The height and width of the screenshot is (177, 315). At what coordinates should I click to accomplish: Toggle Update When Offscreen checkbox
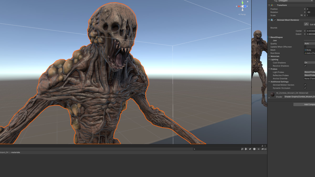click(x=305, y=47)
